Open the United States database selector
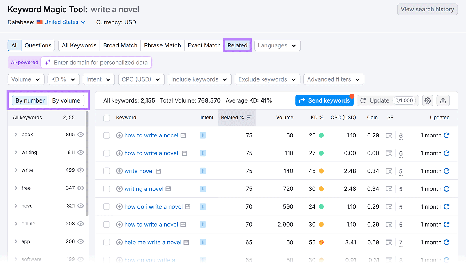This screenshot has width=466, height=265. pyautogui.click(x=61, y=22)
